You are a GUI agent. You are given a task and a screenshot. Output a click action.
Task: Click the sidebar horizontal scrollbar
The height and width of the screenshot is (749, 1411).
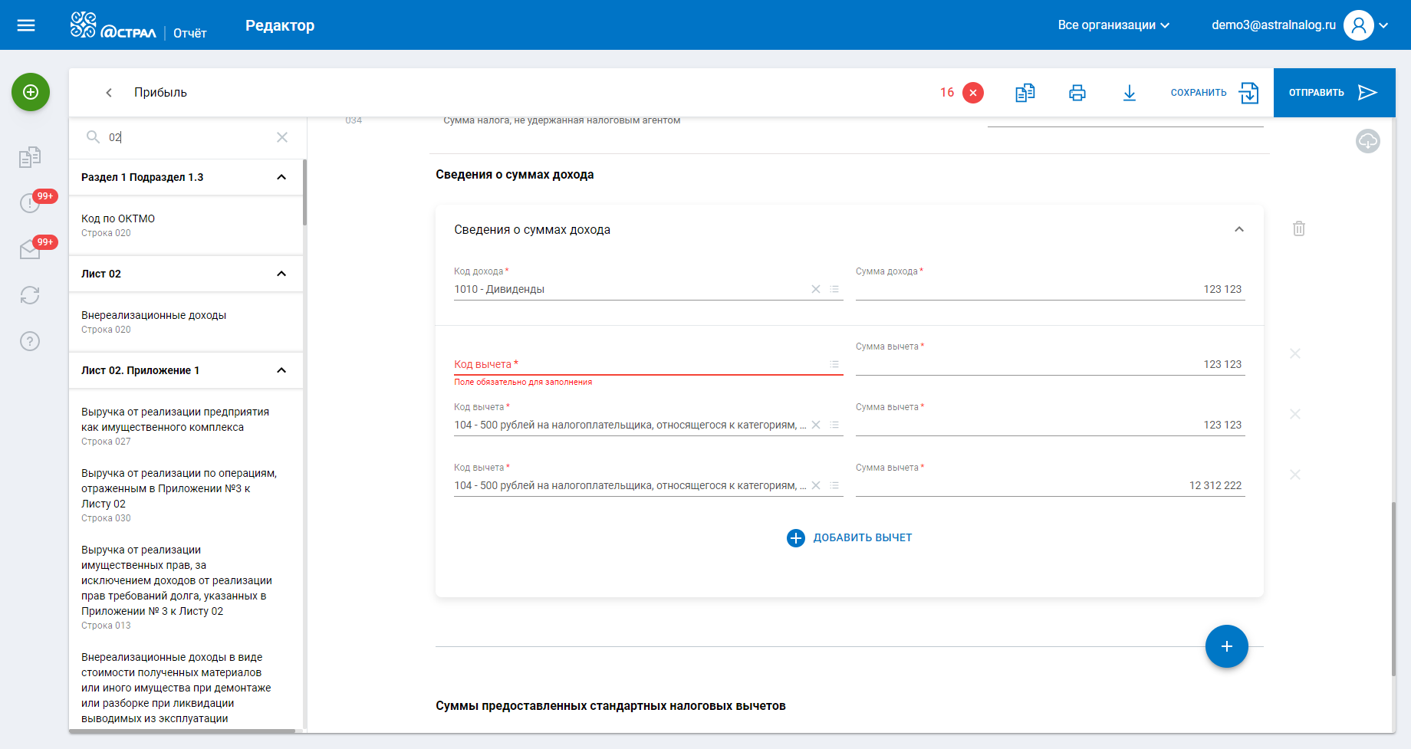pos(183,731)
